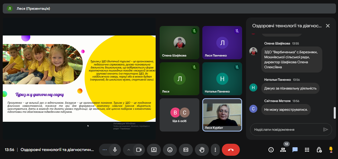Open host controls lock icon
The image size is (338, 159).
coord(319,150)
